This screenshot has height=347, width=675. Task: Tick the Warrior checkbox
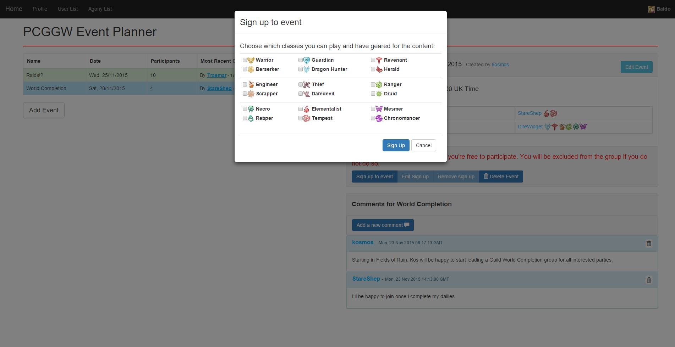245,60
